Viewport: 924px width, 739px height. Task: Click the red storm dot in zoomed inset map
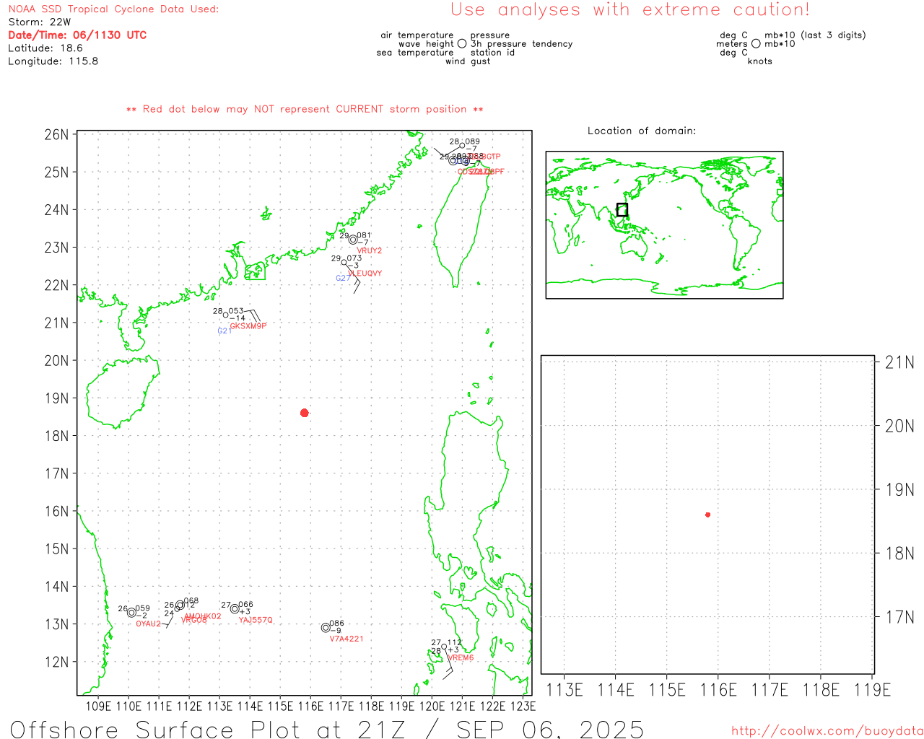coord(708,515)
